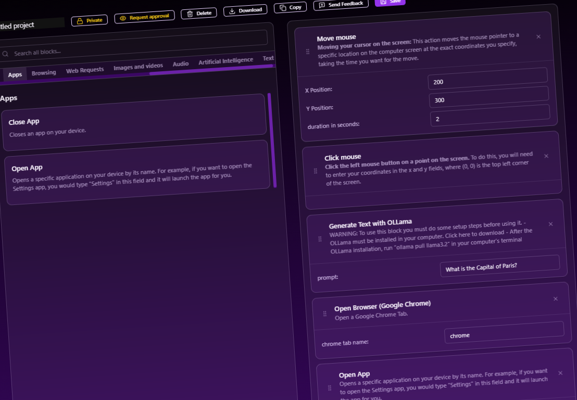
Task: Open the Web Requests tab
Action: point(85,70)
